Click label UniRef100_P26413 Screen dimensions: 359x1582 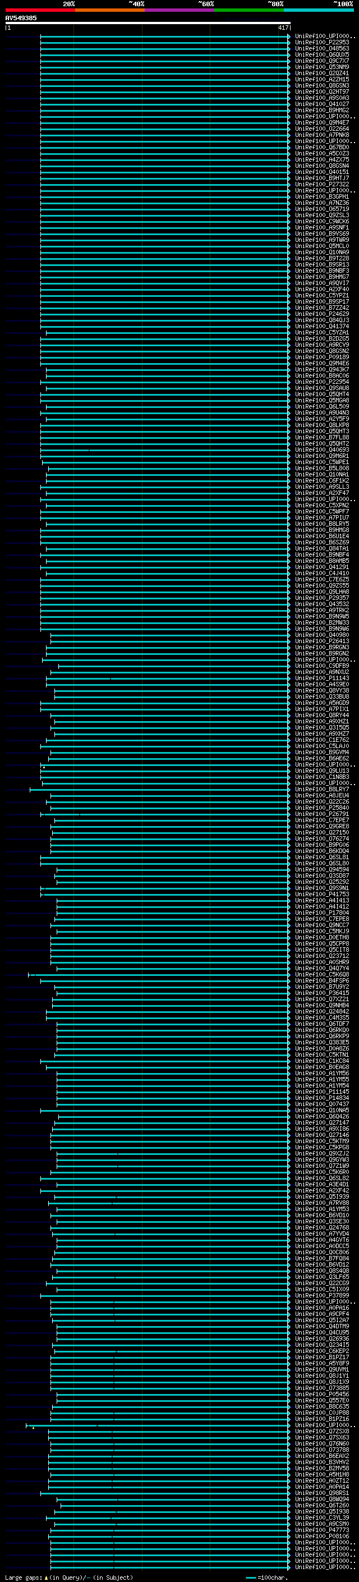322,641
